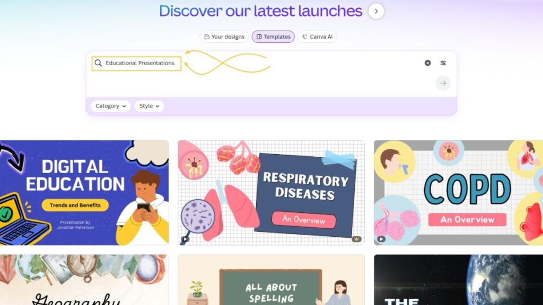Viewport: 543px width, 305px height.
Task: Expand the Style dropdown
Action: pyautogui.click(x=149, y=106)
